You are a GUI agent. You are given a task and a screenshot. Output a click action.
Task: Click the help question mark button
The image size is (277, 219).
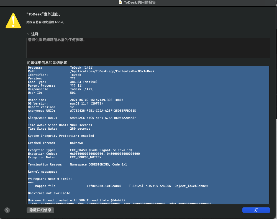[x=7, y=210]
